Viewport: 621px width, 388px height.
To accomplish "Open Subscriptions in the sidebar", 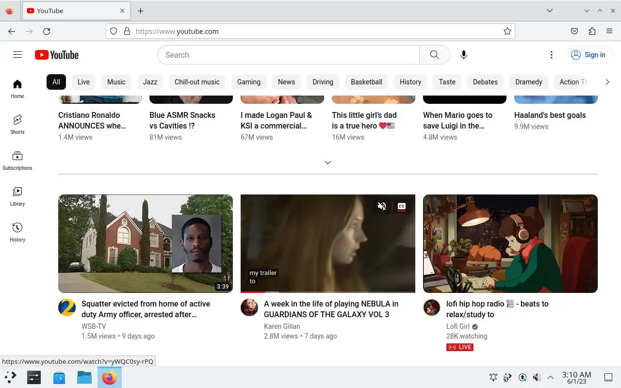I will click(x=17, y=161).
